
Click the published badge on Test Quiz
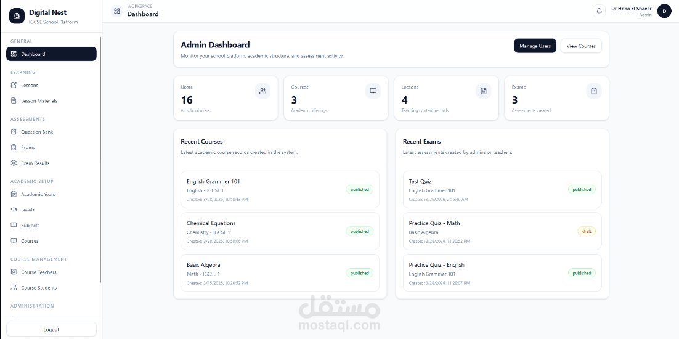point(582,190)
